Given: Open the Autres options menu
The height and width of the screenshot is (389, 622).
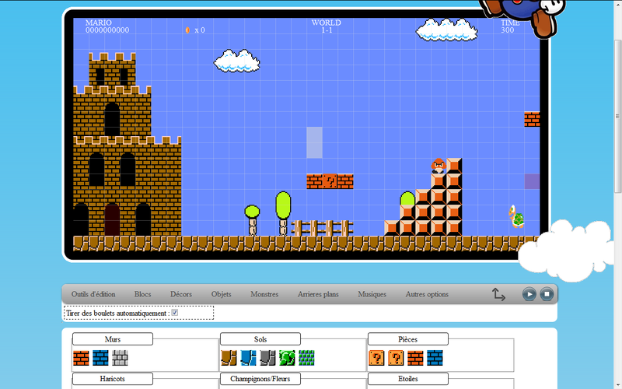Looking at the screenshot, I should 427,294.
